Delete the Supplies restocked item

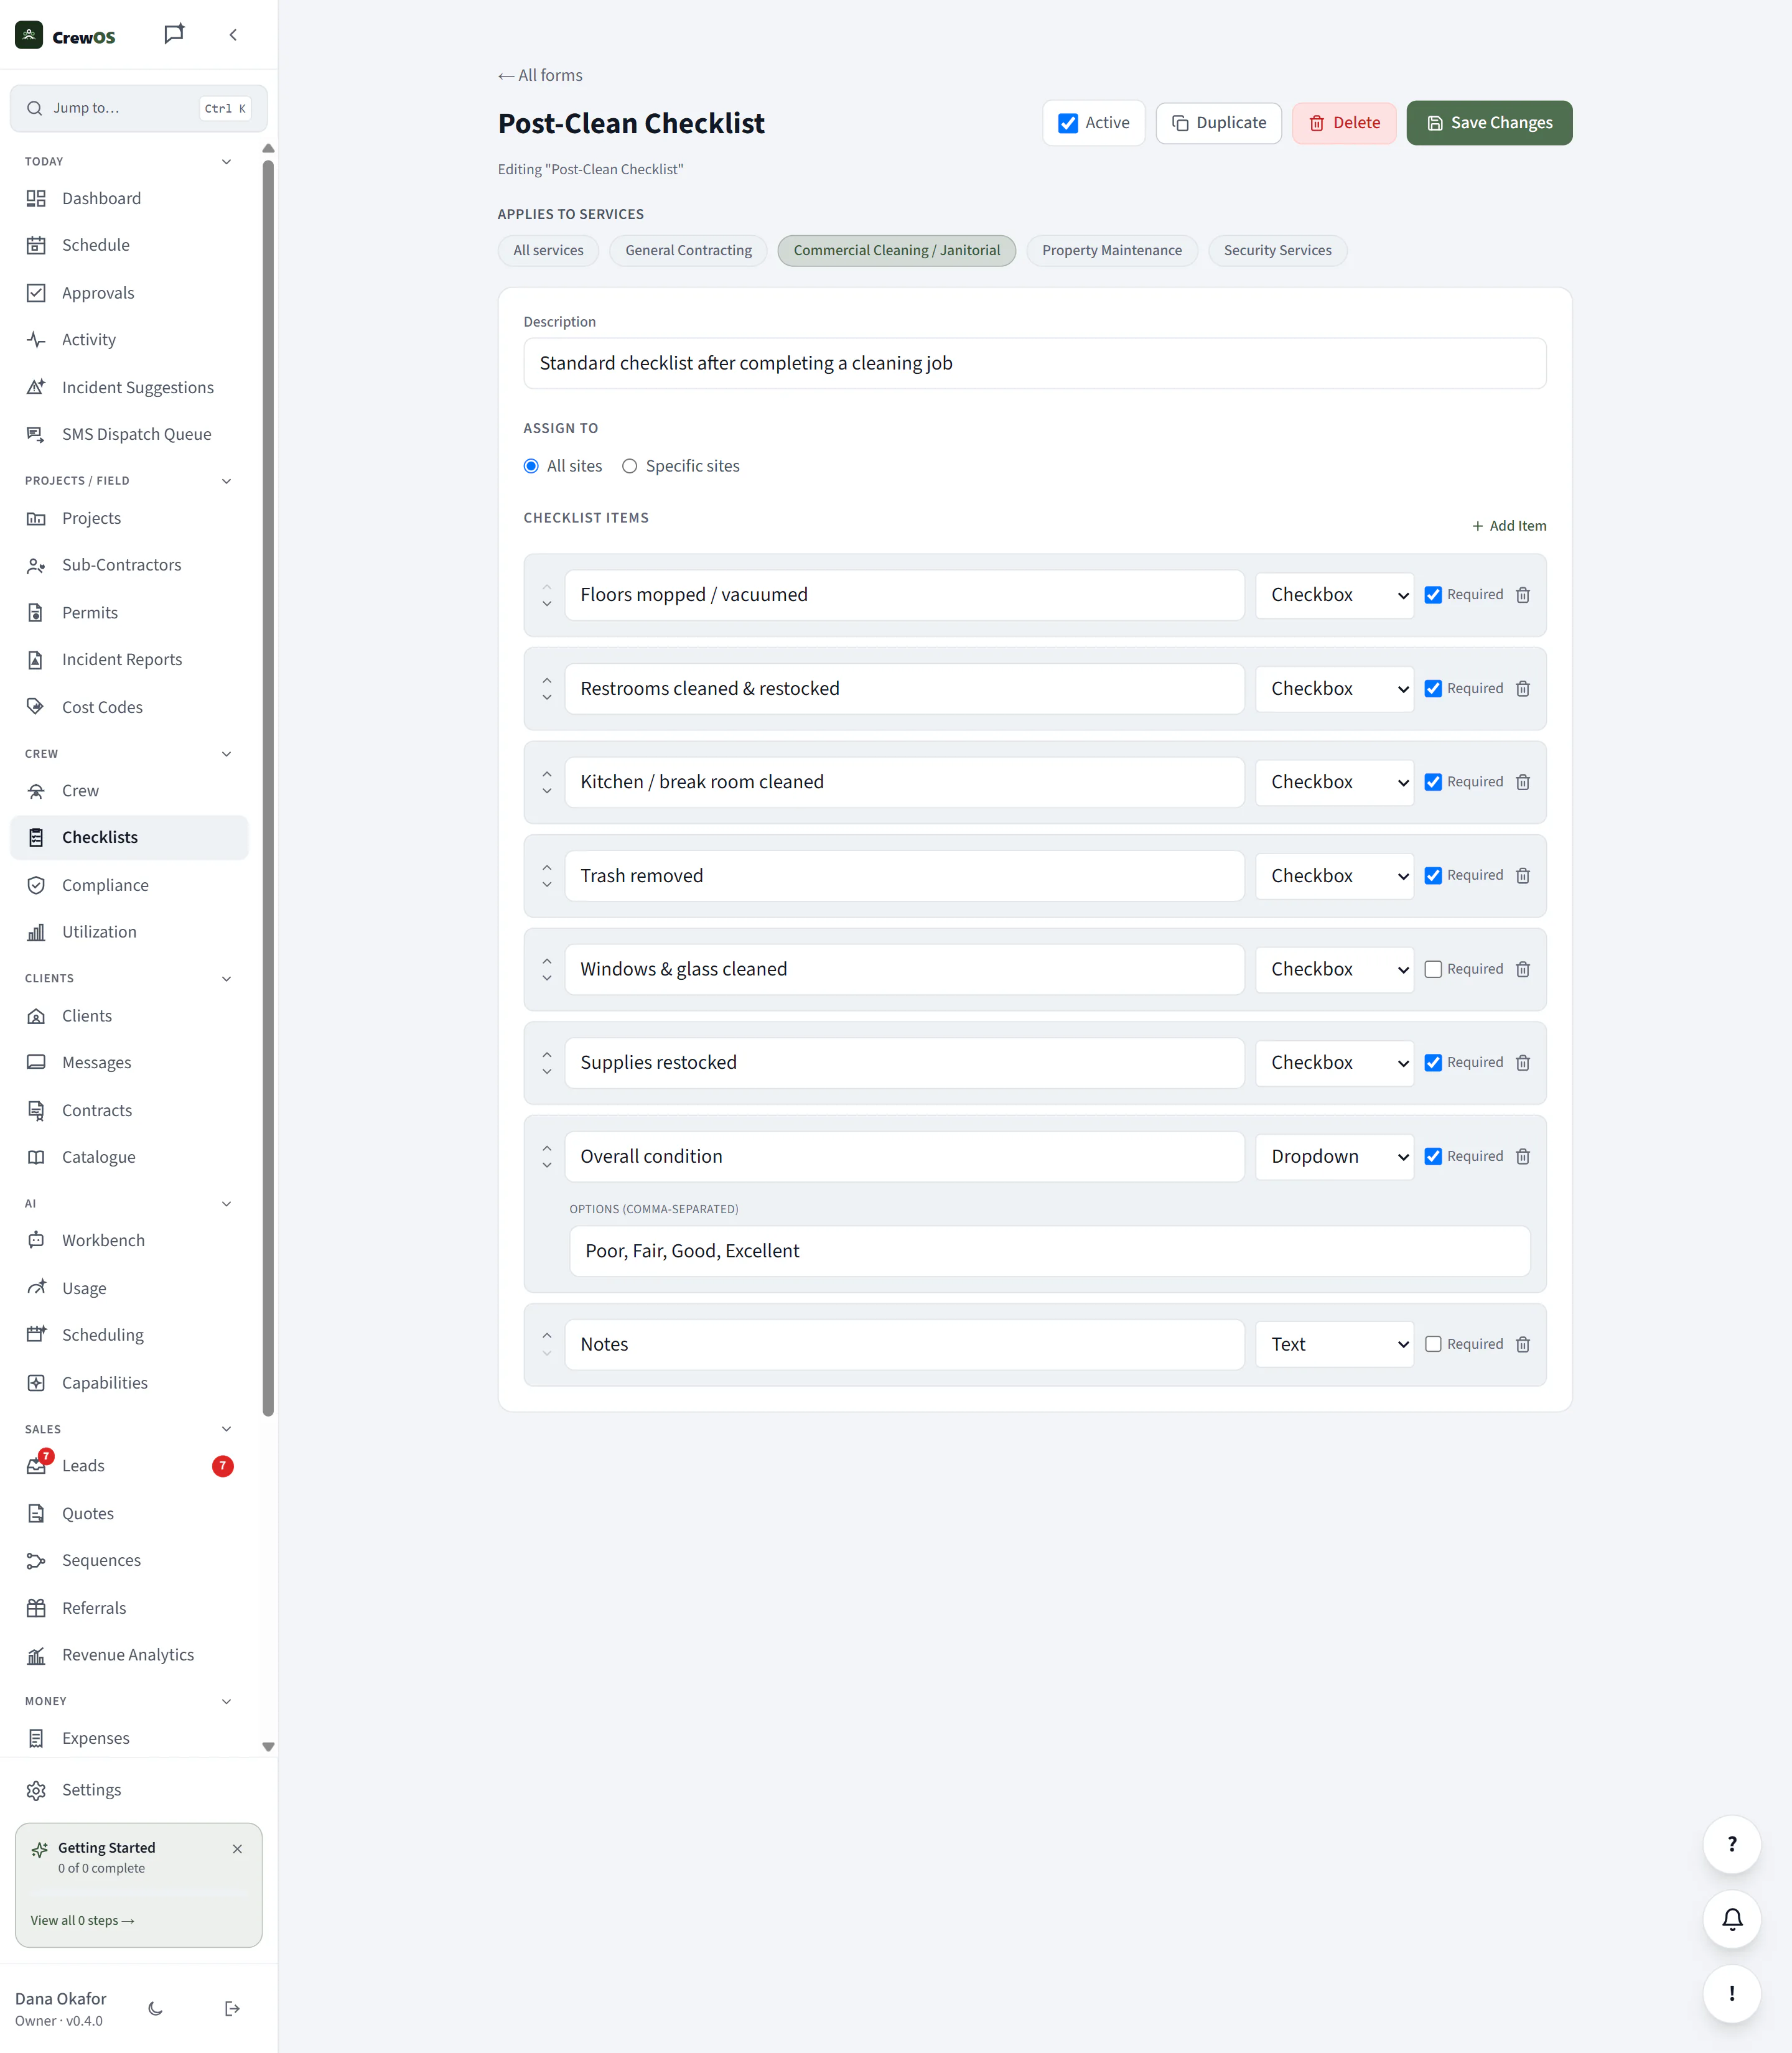click(x=1522, y=1063)
